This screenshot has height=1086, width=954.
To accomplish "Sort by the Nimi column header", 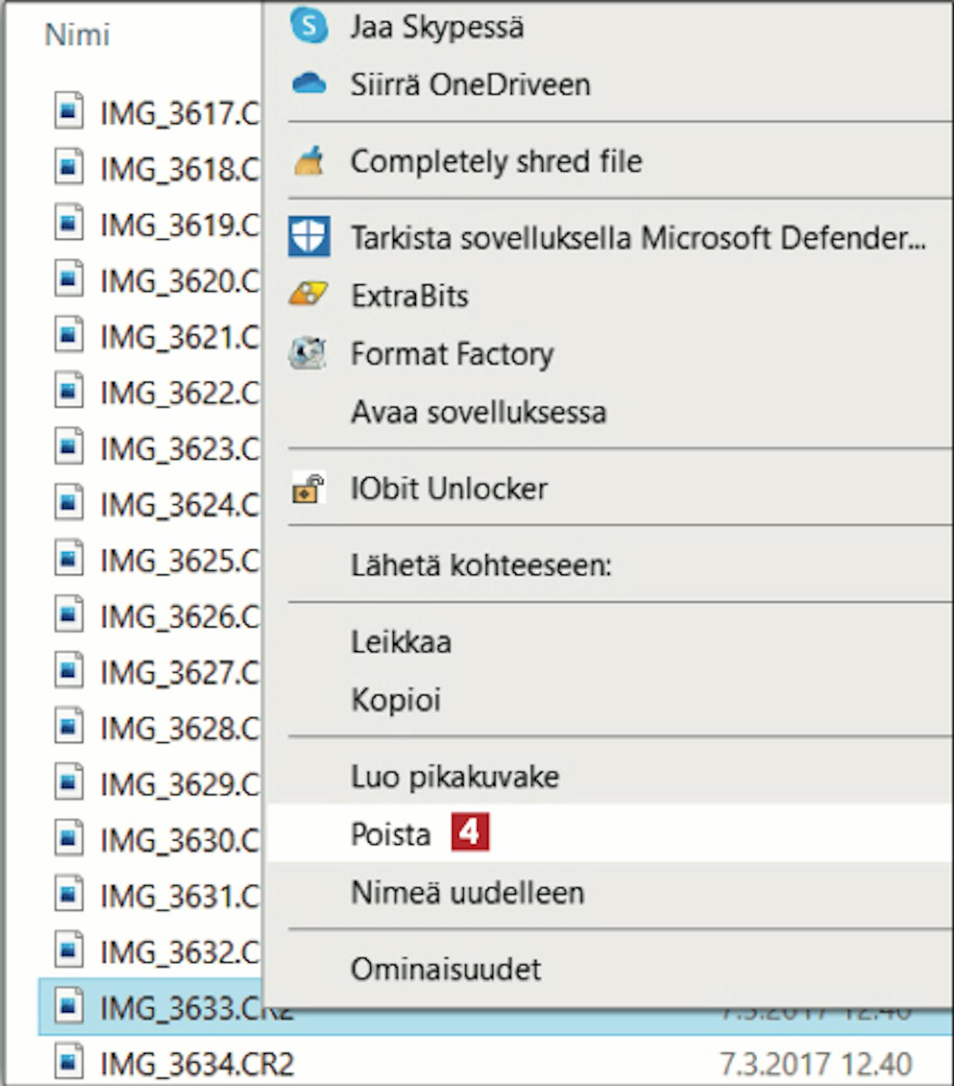I will point(77,34).
